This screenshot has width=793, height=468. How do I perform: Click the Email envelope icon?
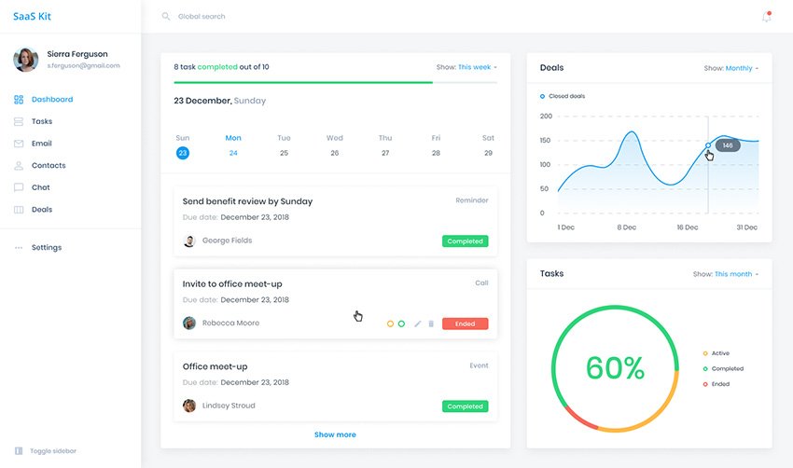click(x=19, y=144)
